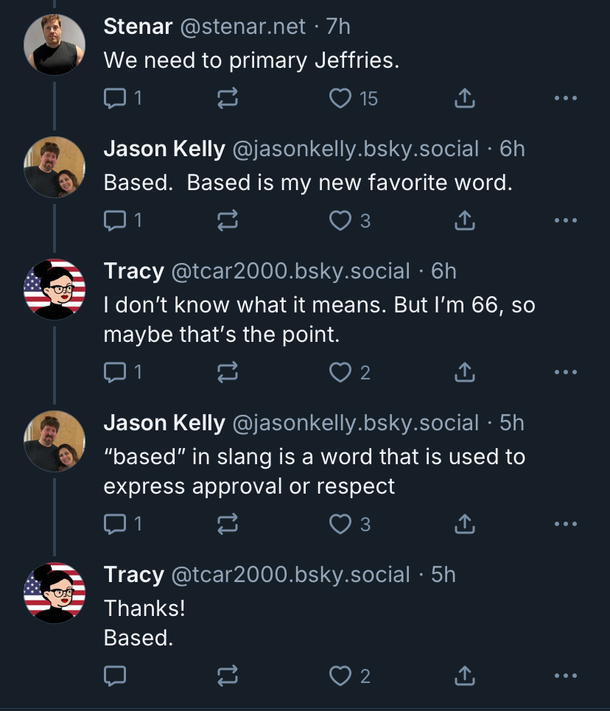Image resolution: width=610 pixels, height=711 pixels.
Task: Open Stenar's profile via display name
Action: pos(138,27)
